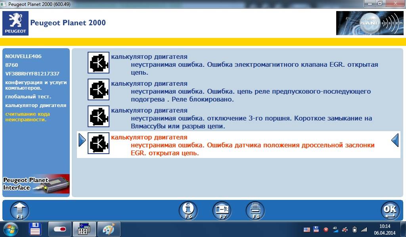Viewport: 406px width, 237px height.
Task: Click the engine icon on the highlighted throttle fault
Action: (x=98, y=143)
